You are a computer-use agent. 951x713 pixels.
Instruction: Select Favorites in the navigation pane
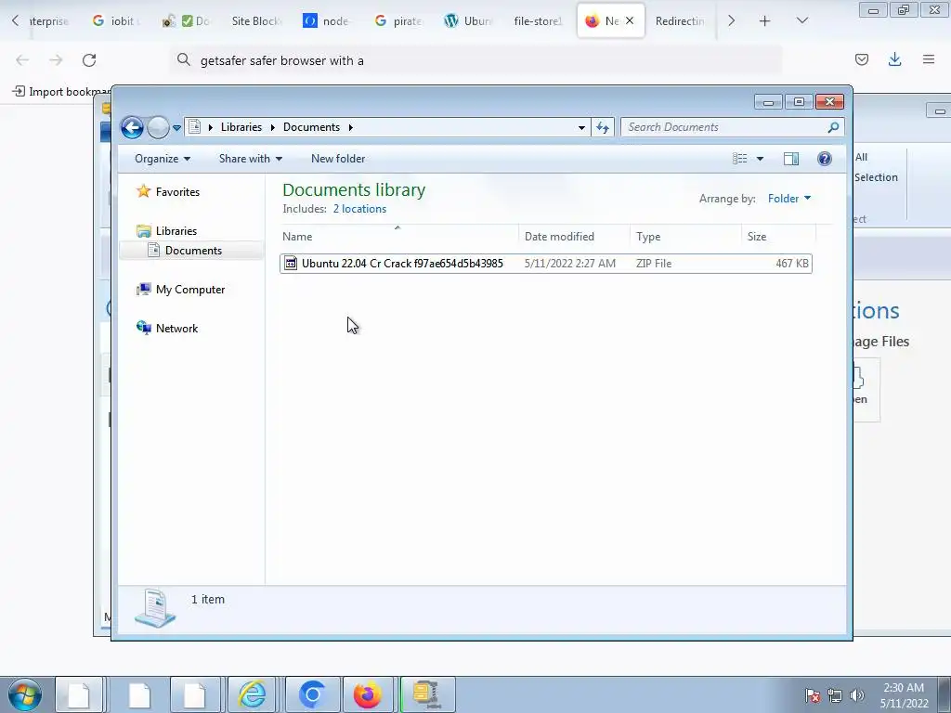[x=168, y=191]
